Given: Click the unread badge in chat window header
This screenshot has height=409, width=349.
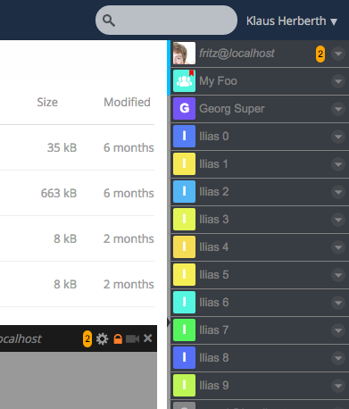Looking at the screenshot, I should 87,338.
